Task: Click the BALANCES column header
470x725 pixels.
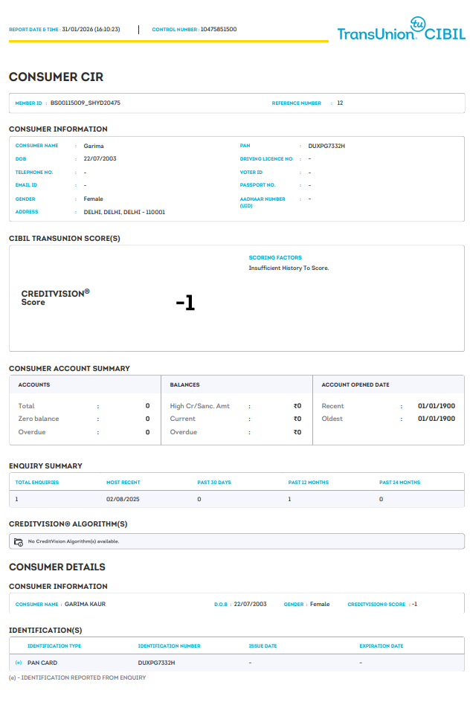Action: point(184,384)
